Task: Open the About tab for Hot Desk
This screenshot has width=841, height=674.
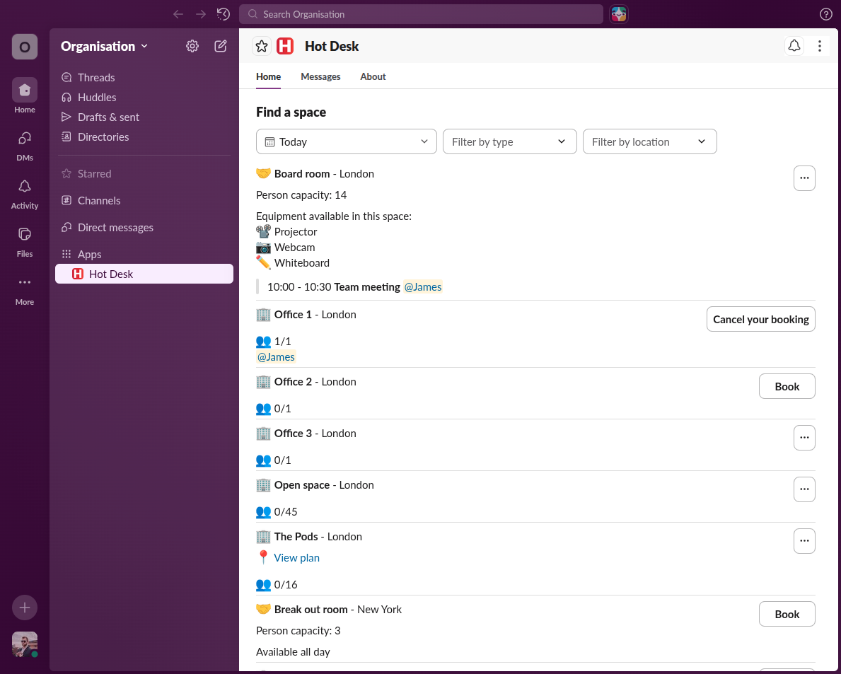Action: click(373, 76)
